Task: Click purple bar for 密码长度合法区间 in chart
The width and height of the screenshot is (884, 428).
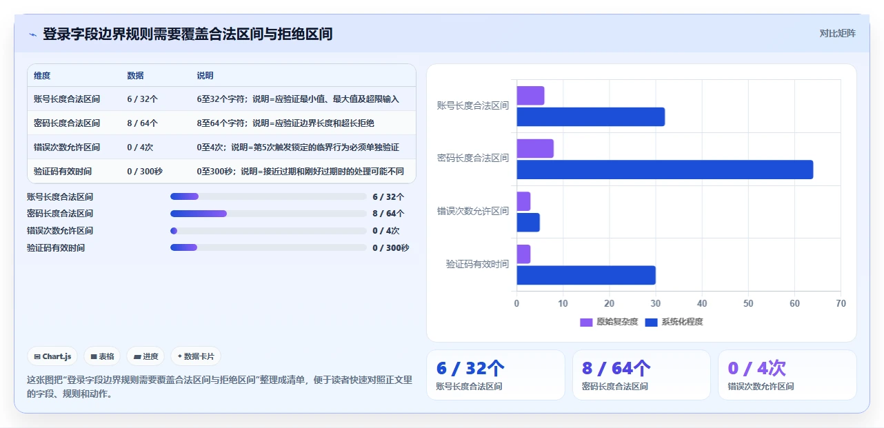Action: [535, 149]
